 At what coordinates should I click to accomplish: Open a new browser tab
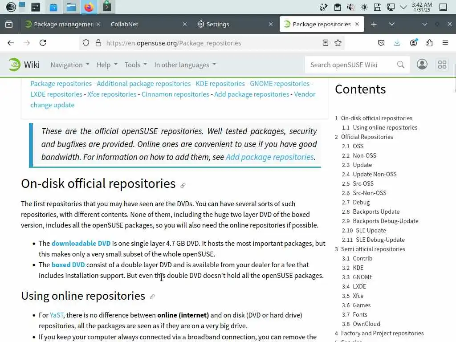tap(374, 24)
